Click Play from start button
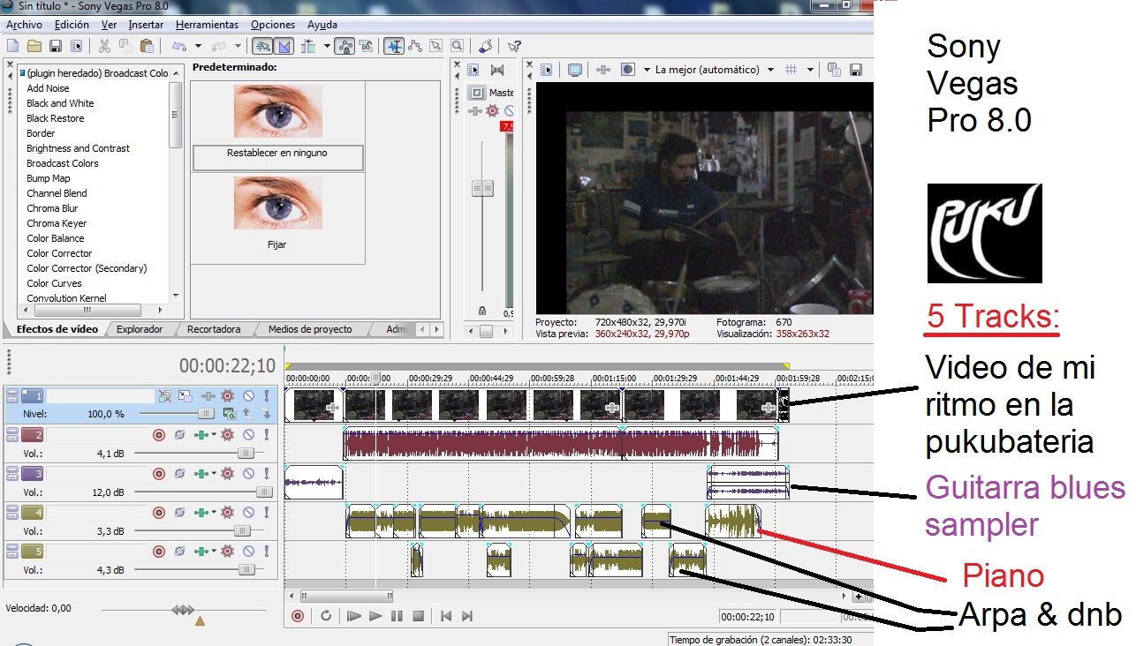 (x=354, y=616)
